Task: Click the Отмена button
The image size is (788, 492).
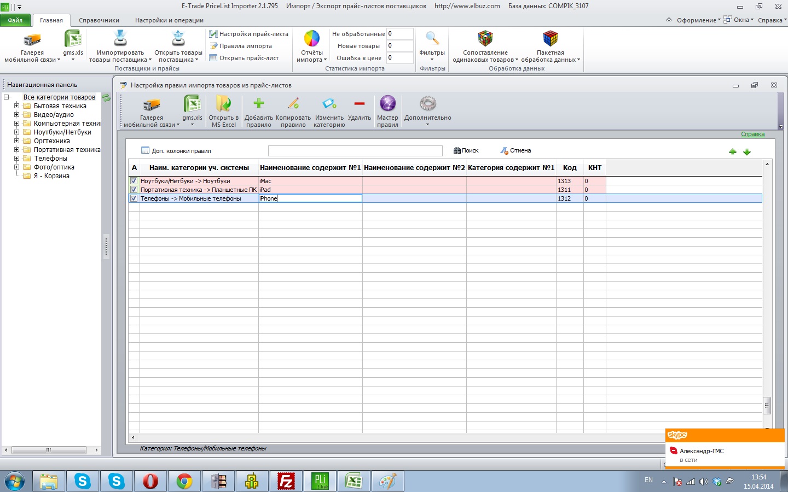Action: [x=515, y=151]
